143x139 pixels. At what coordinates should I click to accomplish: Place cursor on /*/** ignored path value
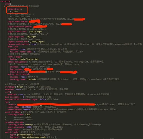tap(15, 12)
